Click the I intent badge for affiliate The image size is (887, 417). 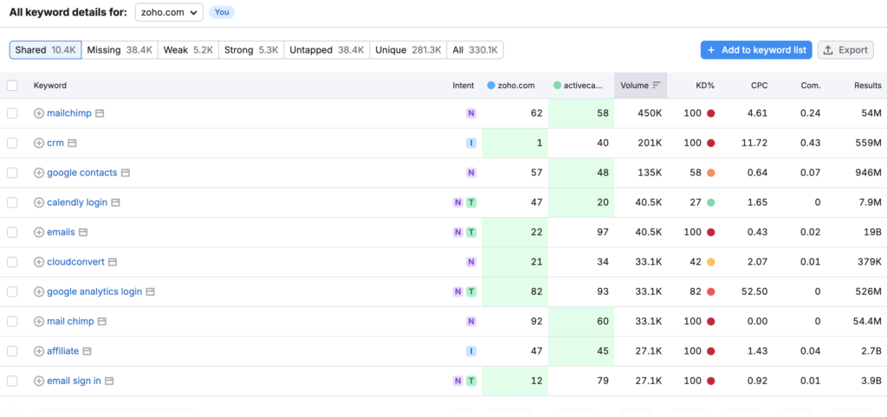tap(471, 351)
